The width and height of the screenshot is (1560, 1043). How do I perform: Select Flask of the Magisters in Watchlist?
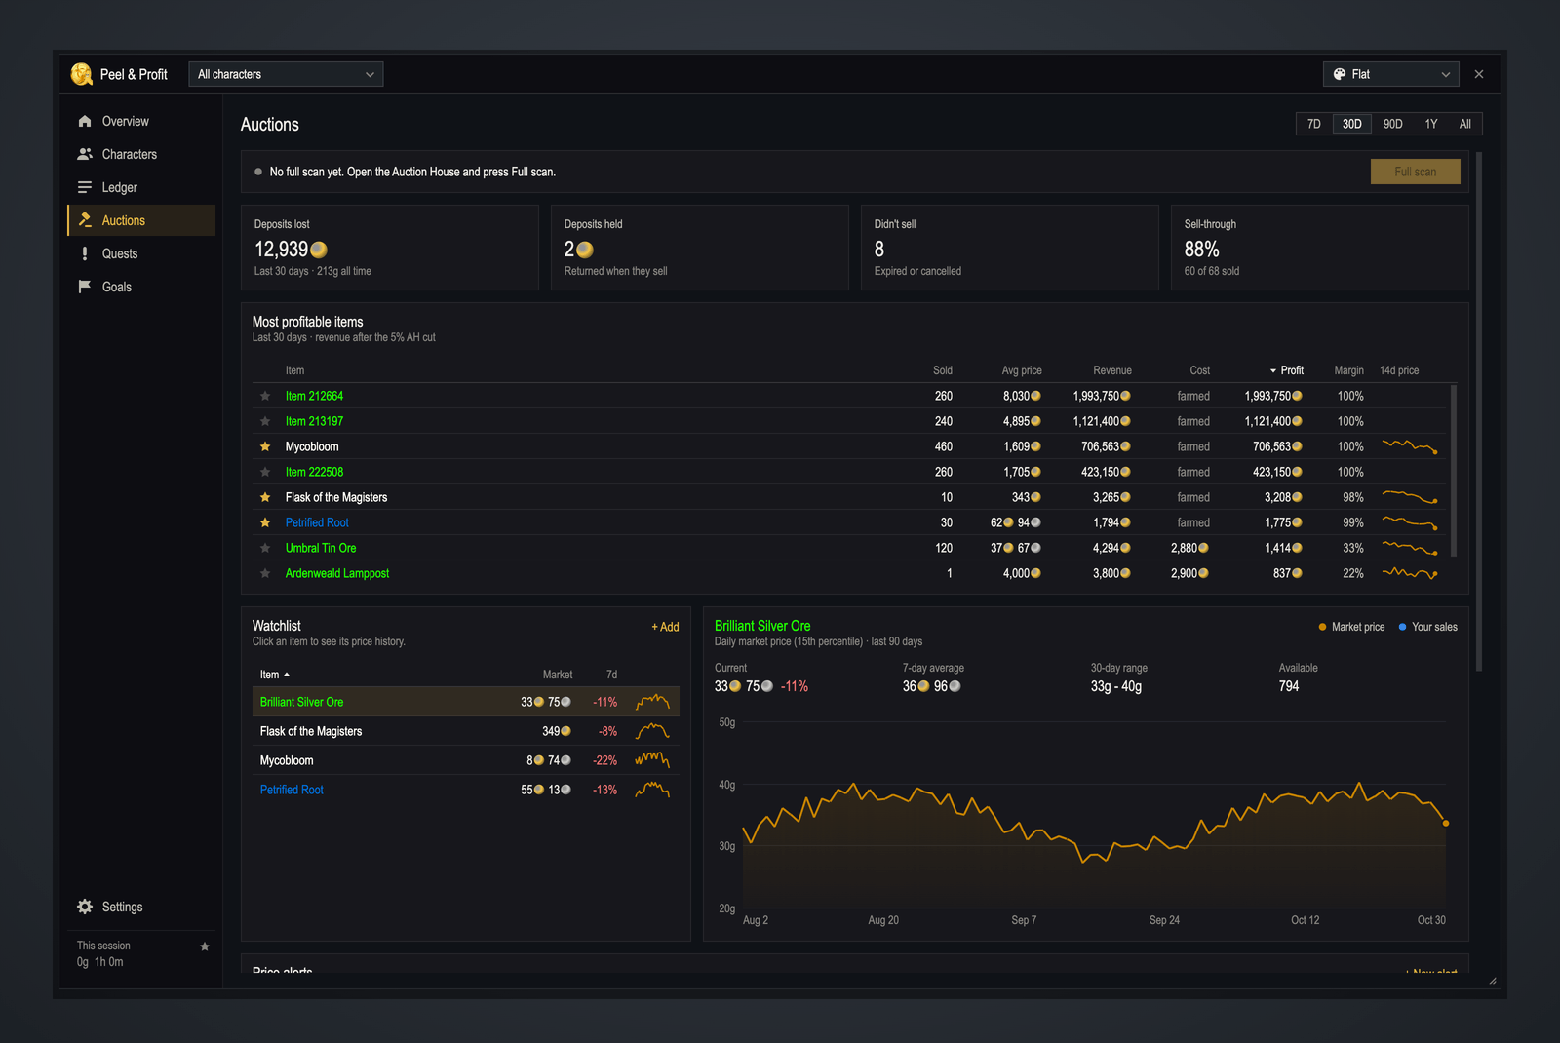(466, 731)
